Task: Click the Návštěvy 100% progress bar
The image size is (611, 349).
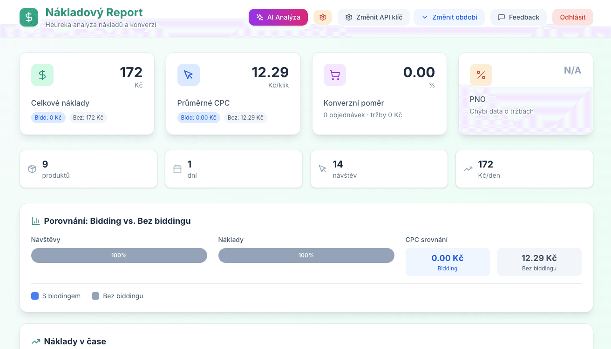Action: pos(119,255)
